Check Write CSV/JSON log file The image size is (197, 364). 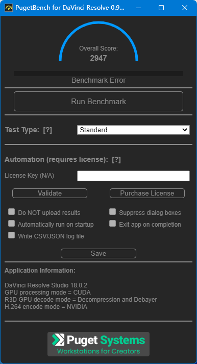click(11, 235)
